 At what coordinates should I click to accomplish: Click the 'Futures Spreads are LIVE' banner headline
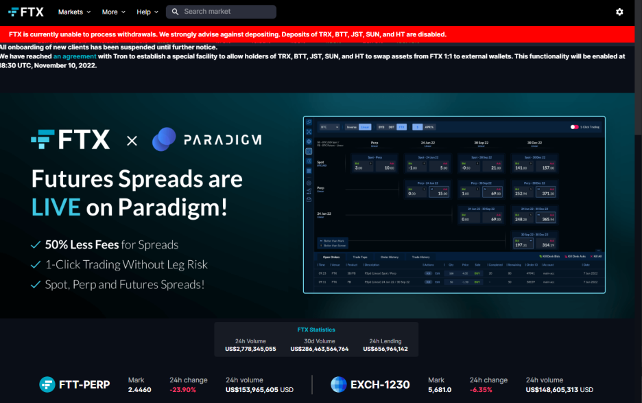136,193
